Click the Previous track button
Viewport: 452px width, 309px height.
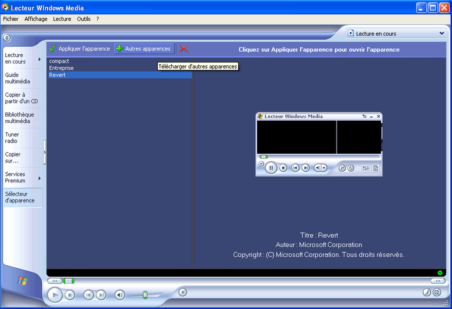pyautogui.click(x=88, y=295)
